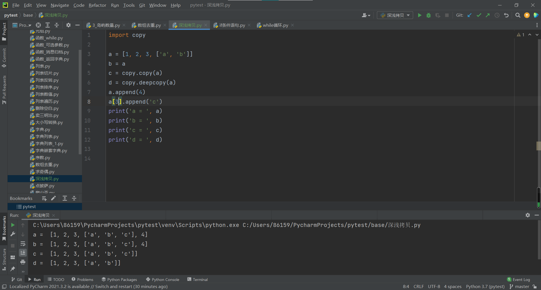Open the File menu
Image resolution: width=541 pixels, height=290 pixels.
pyautogui.click(x=16, y=5)
